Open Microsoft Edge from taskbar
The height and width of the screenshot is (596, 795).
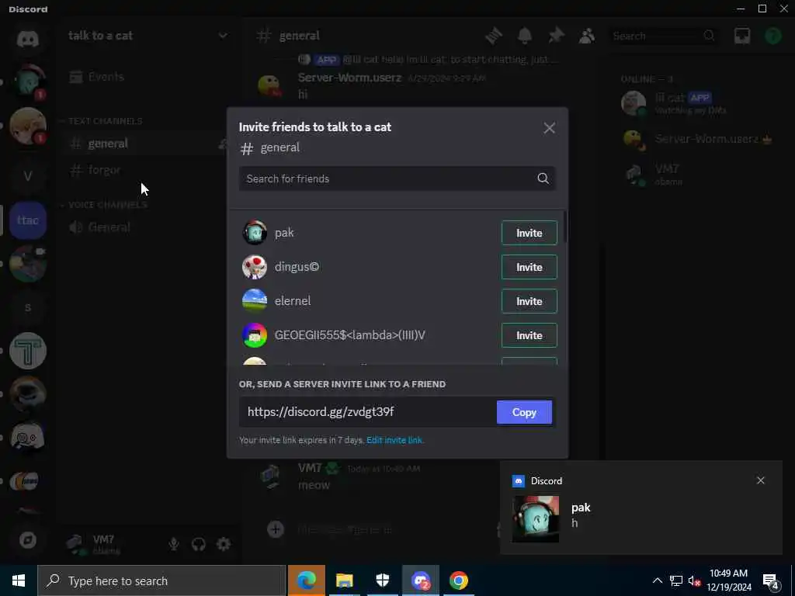click(x=306, y=580)
